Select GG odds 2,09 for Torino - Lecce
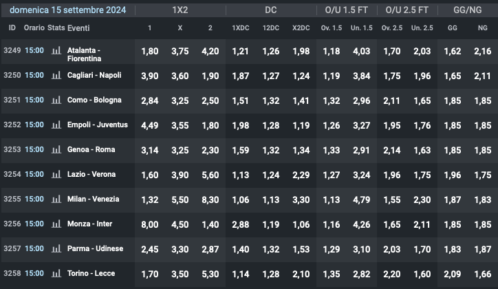The image size is (498, 289). pyautogui.click(x=453, y=274)
